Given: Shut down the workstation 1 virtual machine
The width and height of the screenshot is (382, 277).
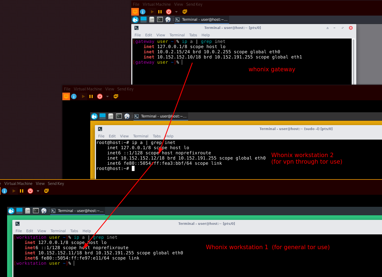Looking at the screenshot, I should click(30, 191).
